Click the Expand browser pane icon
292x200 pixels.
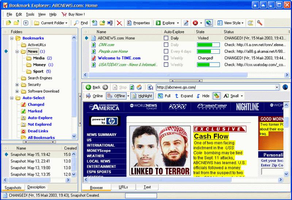click(x=177, y=96)
